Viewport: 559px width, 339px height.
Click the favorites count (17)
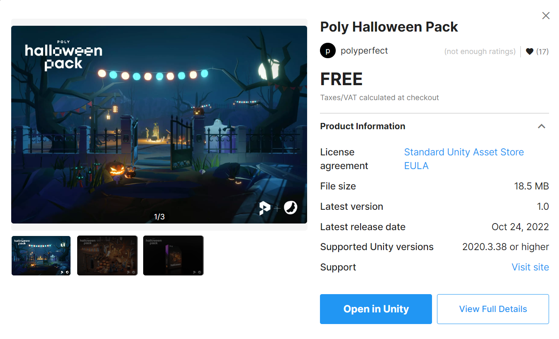(x=542, y=52)
